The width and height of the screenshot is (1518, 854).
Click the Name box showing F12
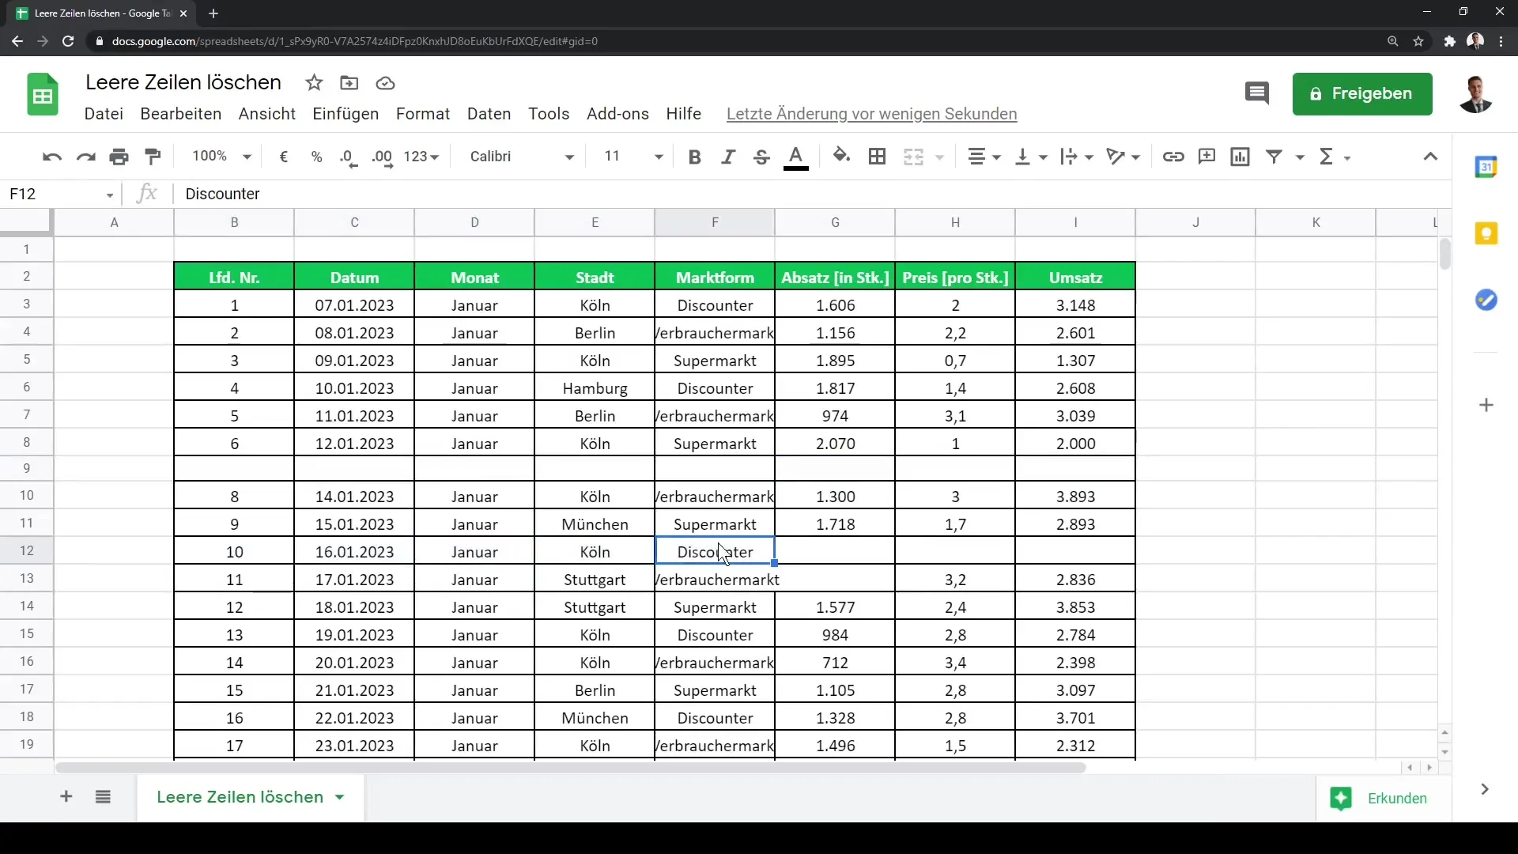pos(62,194)
